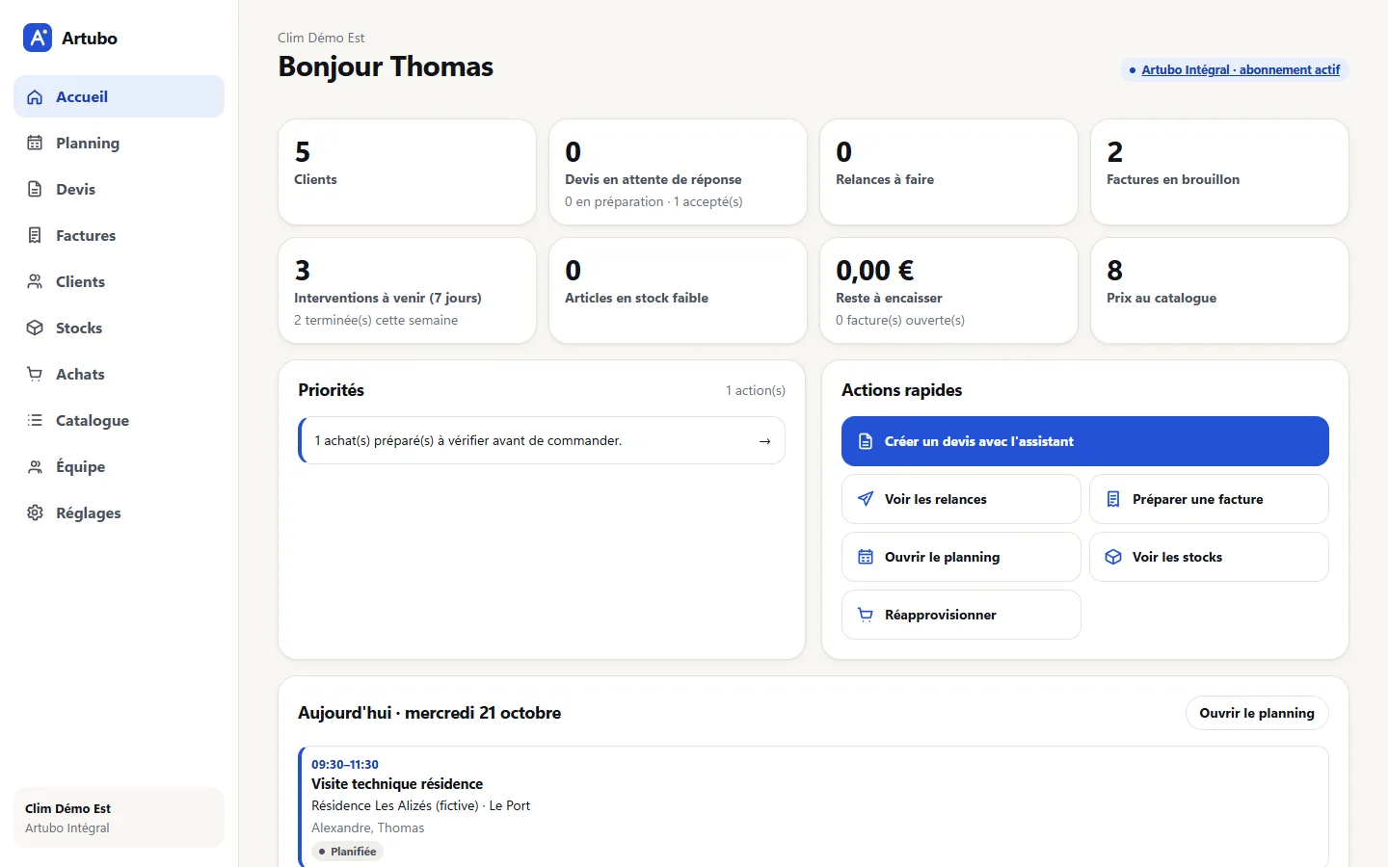Open the priority about achats préparés à vérifier
Viewport: 1388px width, 867px height.
coord(542,441)
